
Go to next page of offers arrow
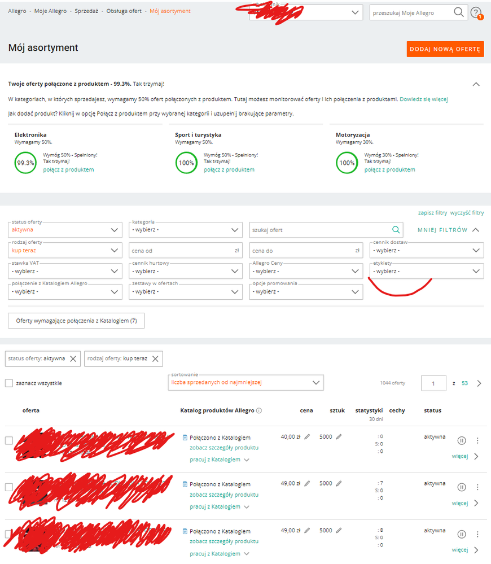pos(479,383)
